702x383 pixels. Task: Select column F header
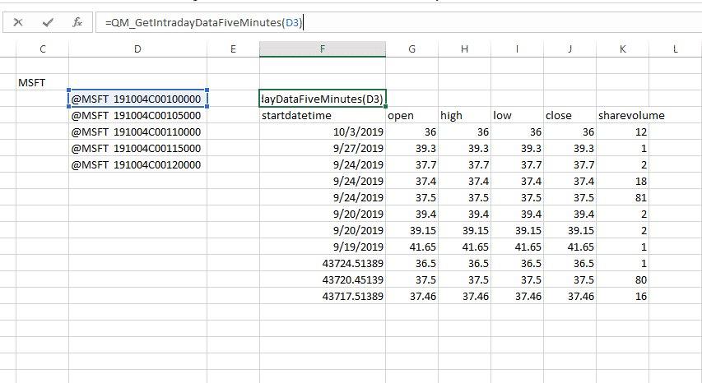click(322, 49)
